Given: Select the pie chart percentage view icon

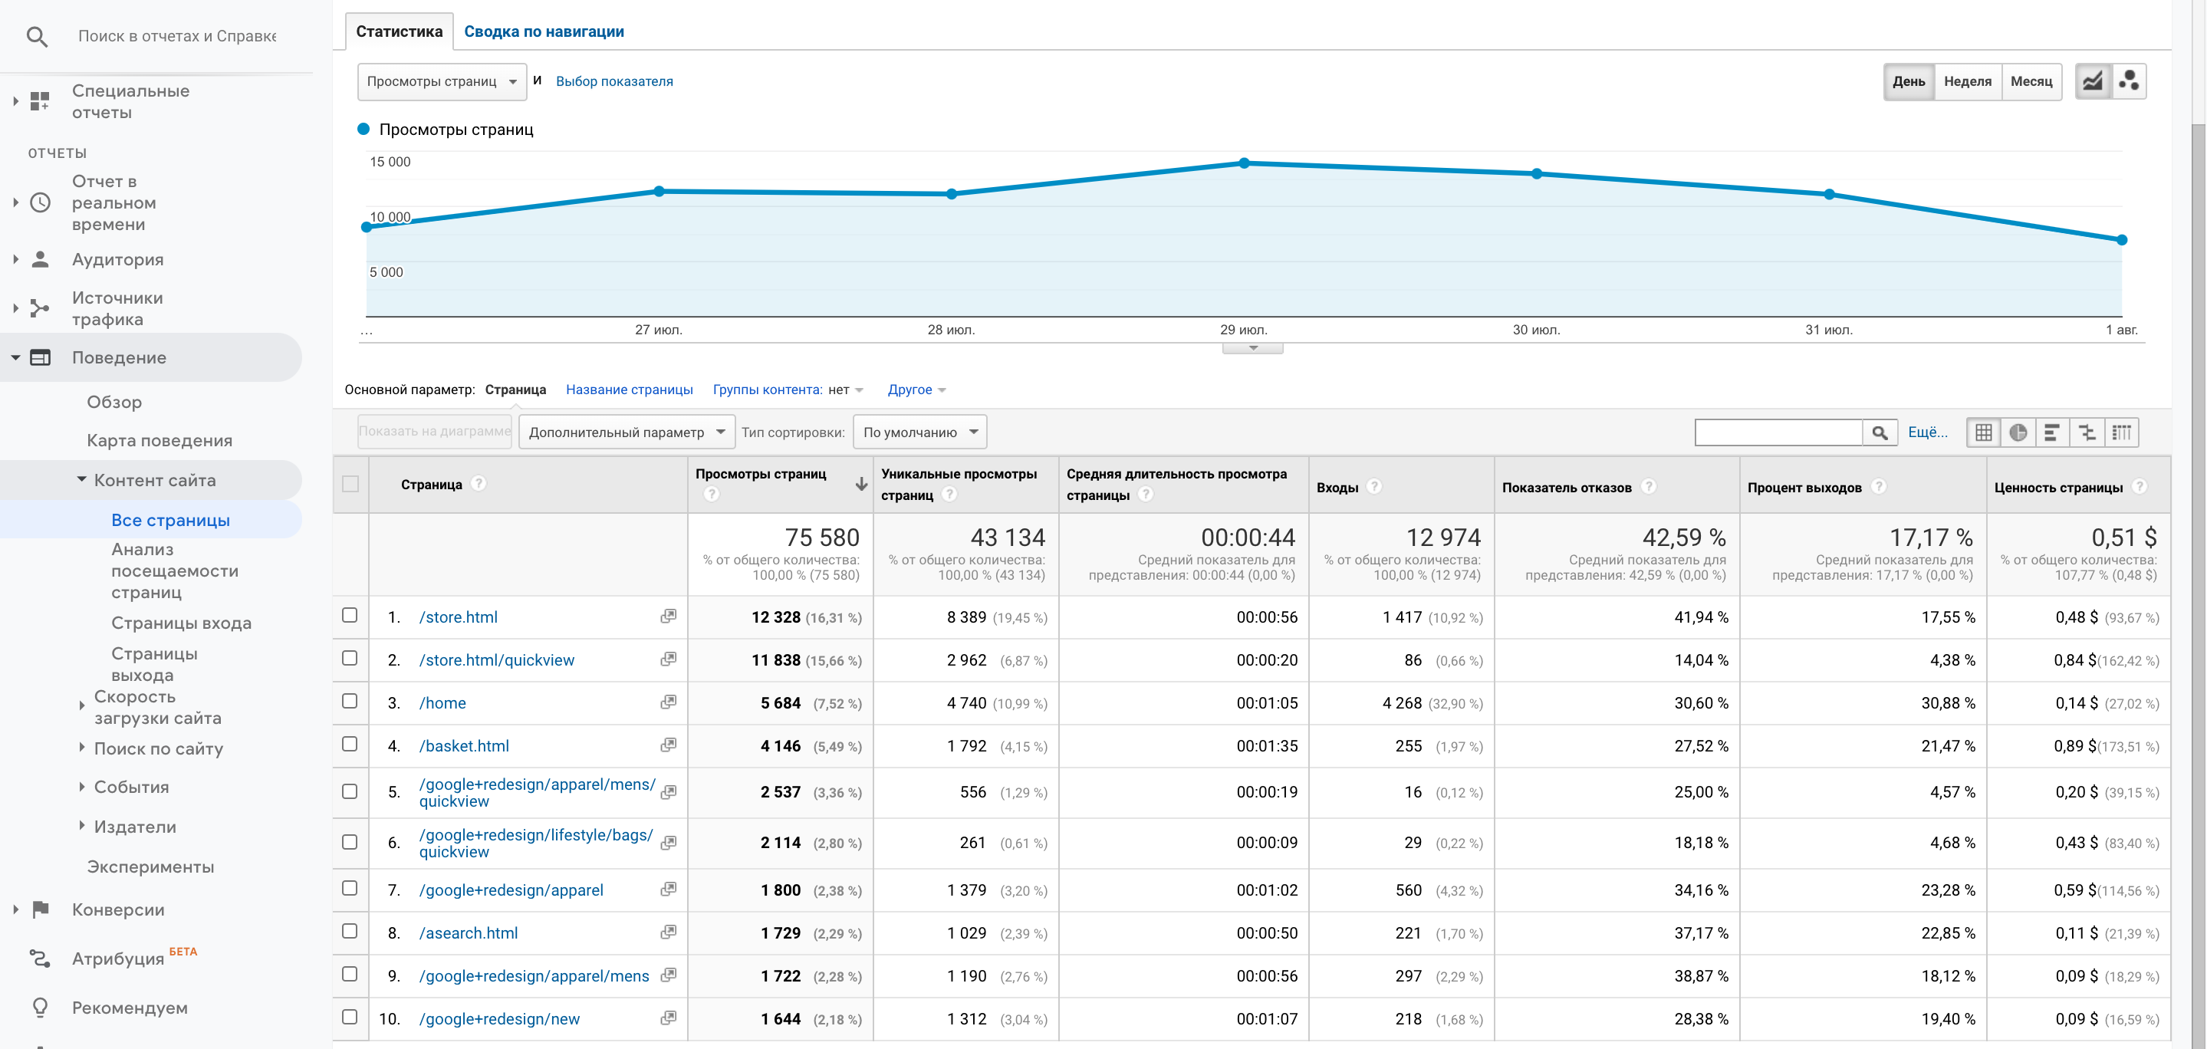Looking at the screenshot, I should (x=2018, y=432).
